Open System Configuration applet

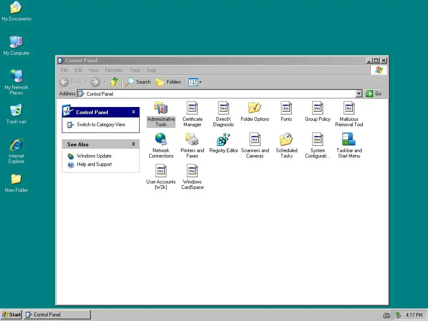pos(318,145)
